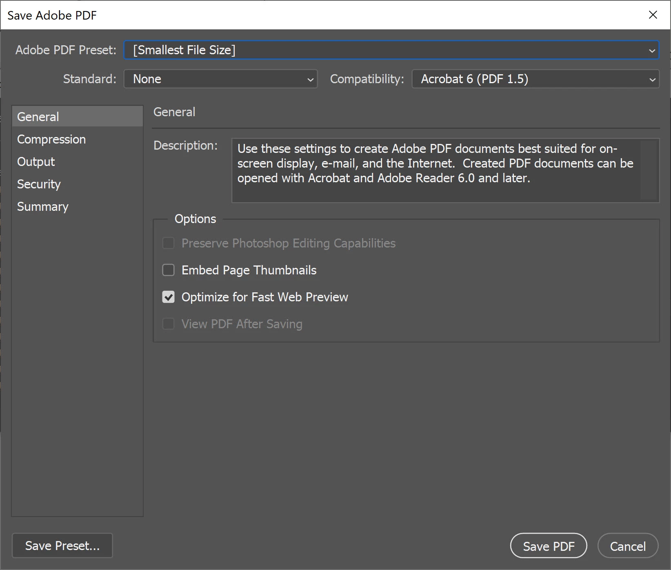Toggle Preserve Photoshop Editing Capabilities checkbox
The image size is (671, 570).
(x=168, y=243)
